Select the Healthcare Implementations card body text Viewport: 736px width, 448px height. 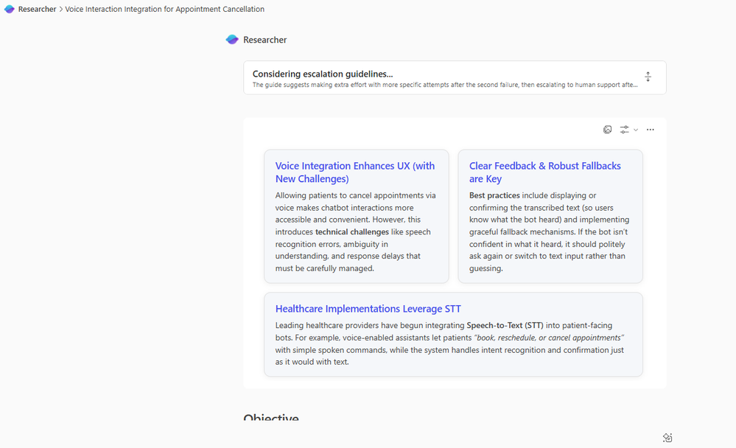point(449,343)
